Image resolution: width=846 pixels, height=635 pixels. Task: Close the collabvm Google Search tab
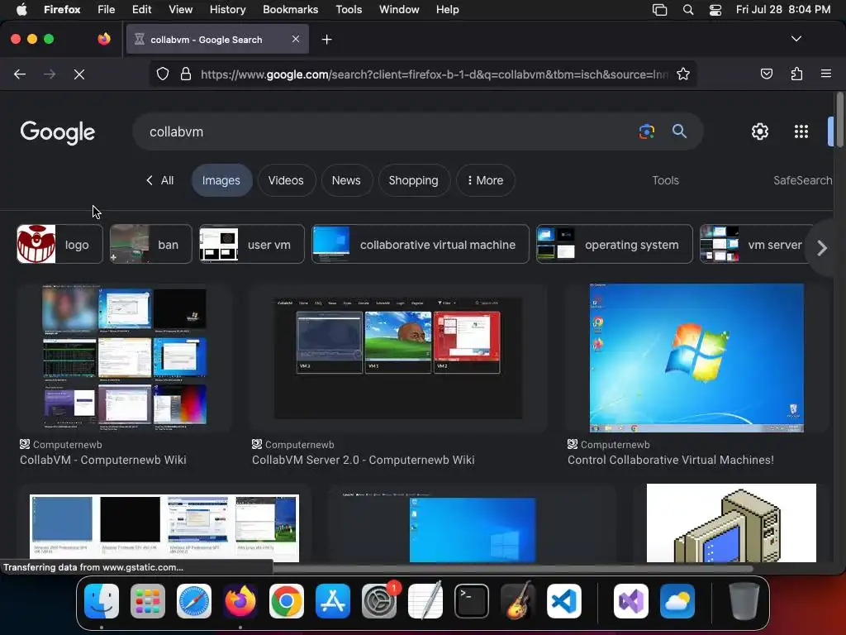point(296,39)
